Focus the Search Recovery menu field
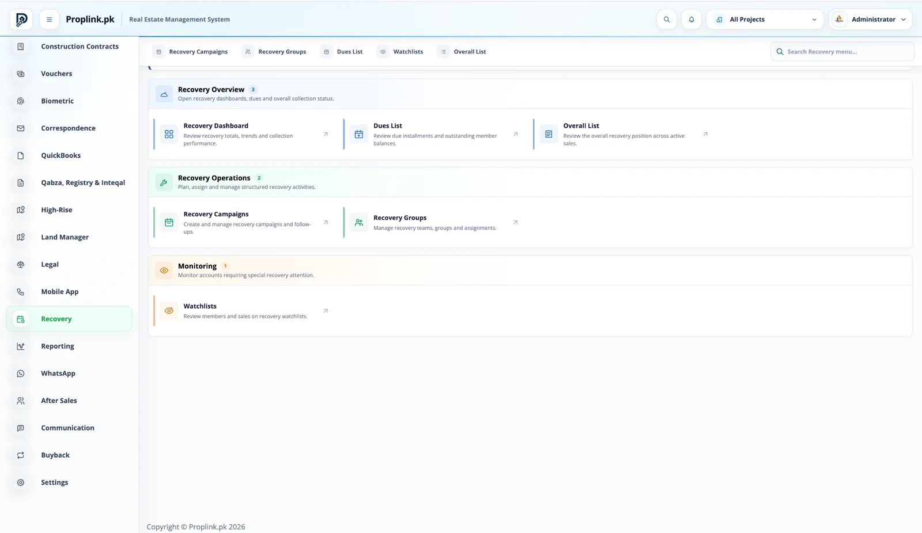The height and width of the screenshot is (533, 922). [842, 52]
